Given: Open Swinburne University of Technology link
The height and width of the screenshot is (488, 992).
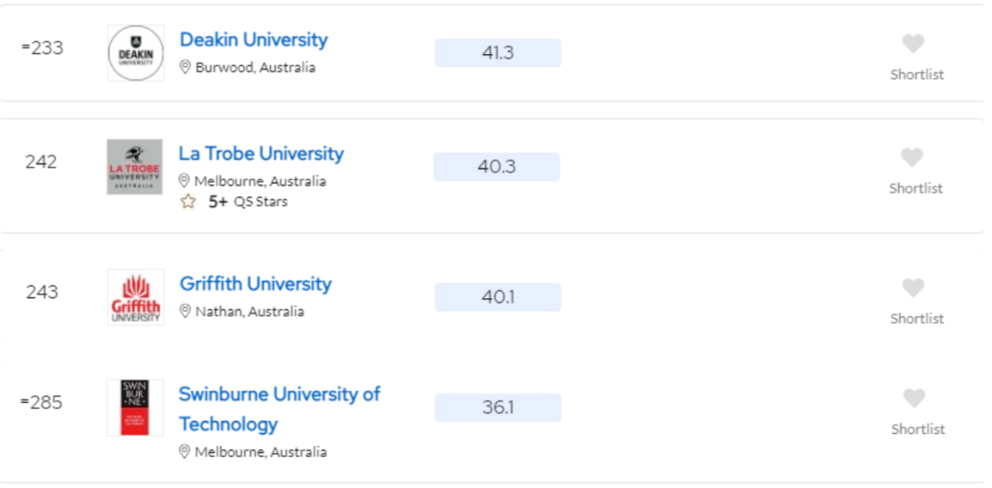Looking at the screenshot, I should coord(279,395).
